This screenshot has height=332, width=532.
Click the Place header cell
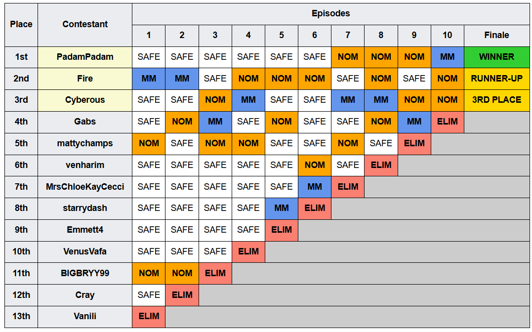[x=21, y=24]
